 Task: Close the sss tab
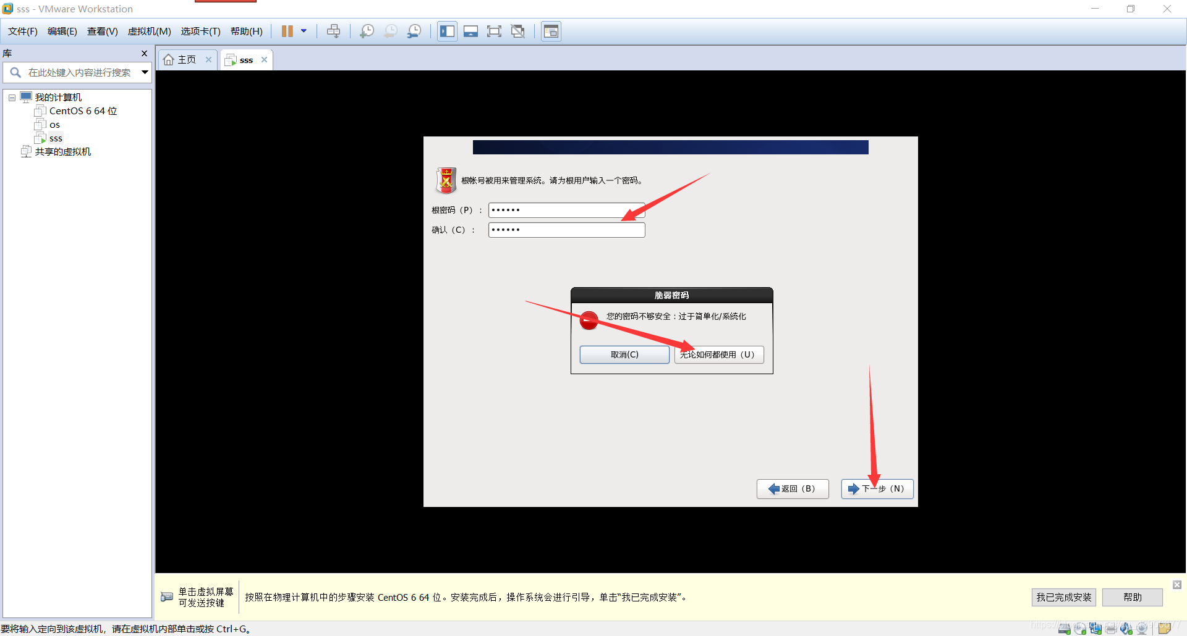265,60
